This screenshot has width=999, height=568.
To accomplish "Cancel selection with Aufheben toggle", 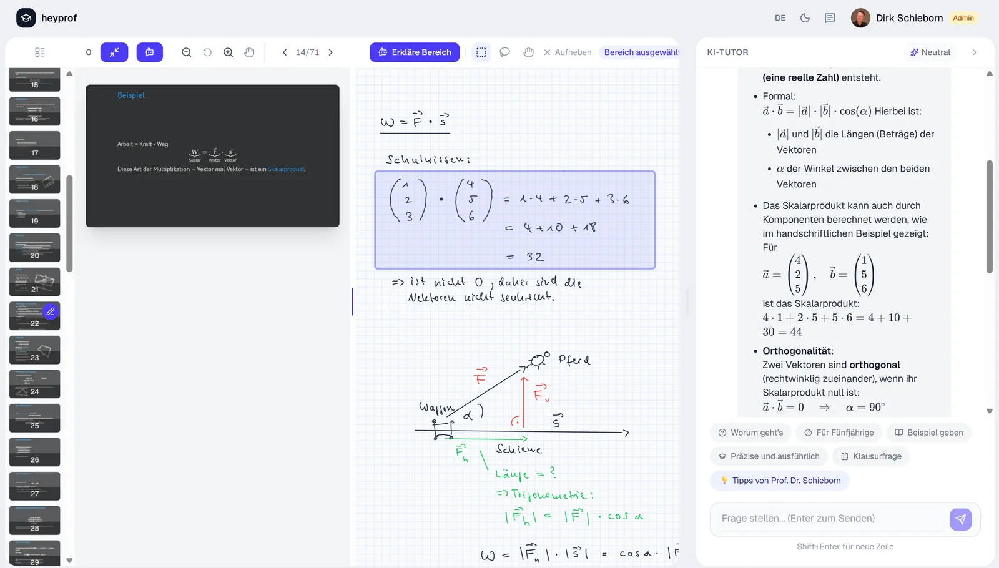I will (x=567, y=52).
